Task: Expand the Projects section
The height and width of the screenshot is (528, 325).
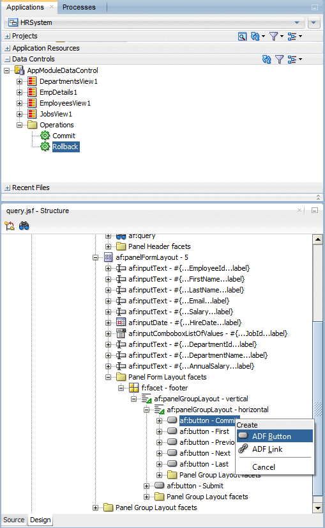Action: (x=8, y=36)
